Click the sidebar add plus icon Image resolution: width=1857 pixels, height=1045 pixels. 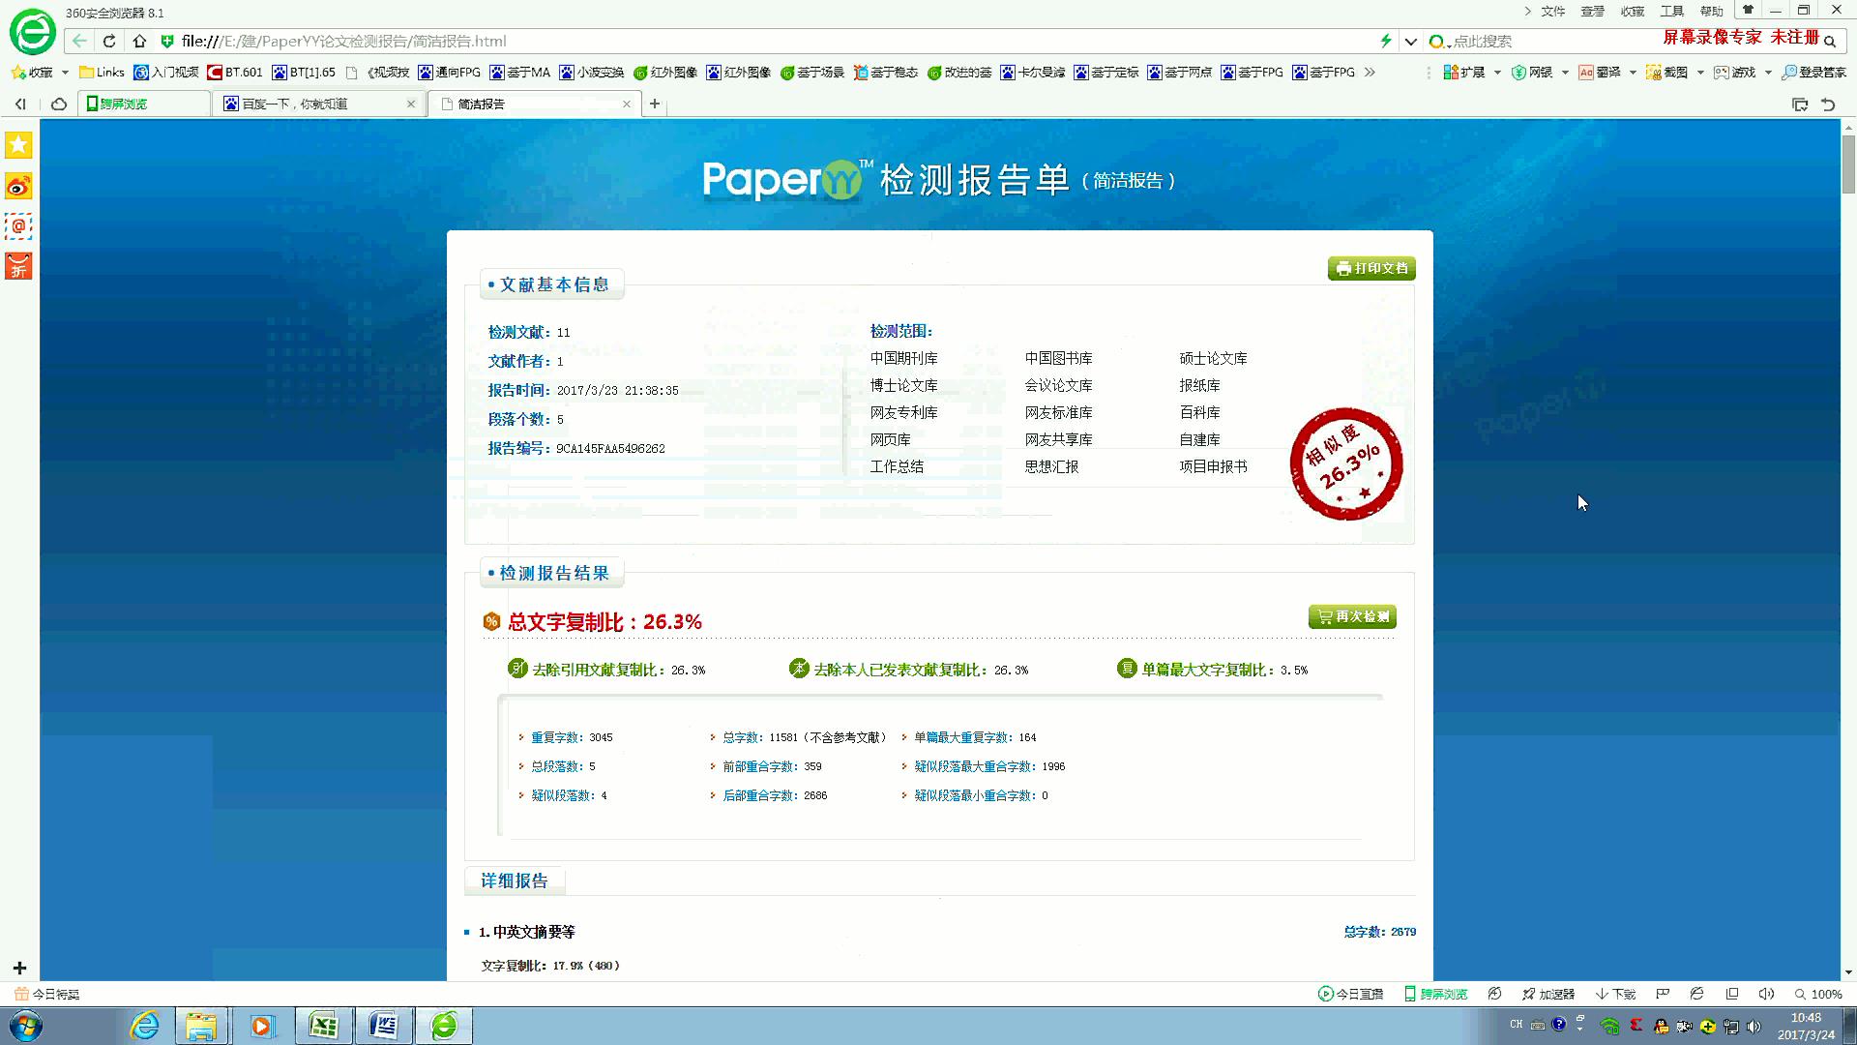[x=18, y=968]
